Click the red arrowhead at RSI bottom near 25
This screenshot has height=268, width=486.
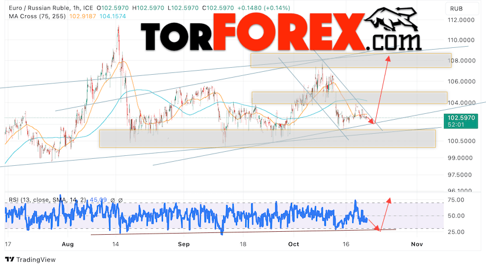click(377, 229)
